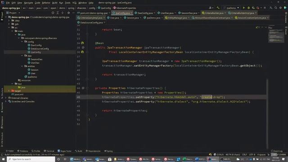Start debugging with the bug icon
The width and height of the screenshot is (288, 162).
click(248, 8)
